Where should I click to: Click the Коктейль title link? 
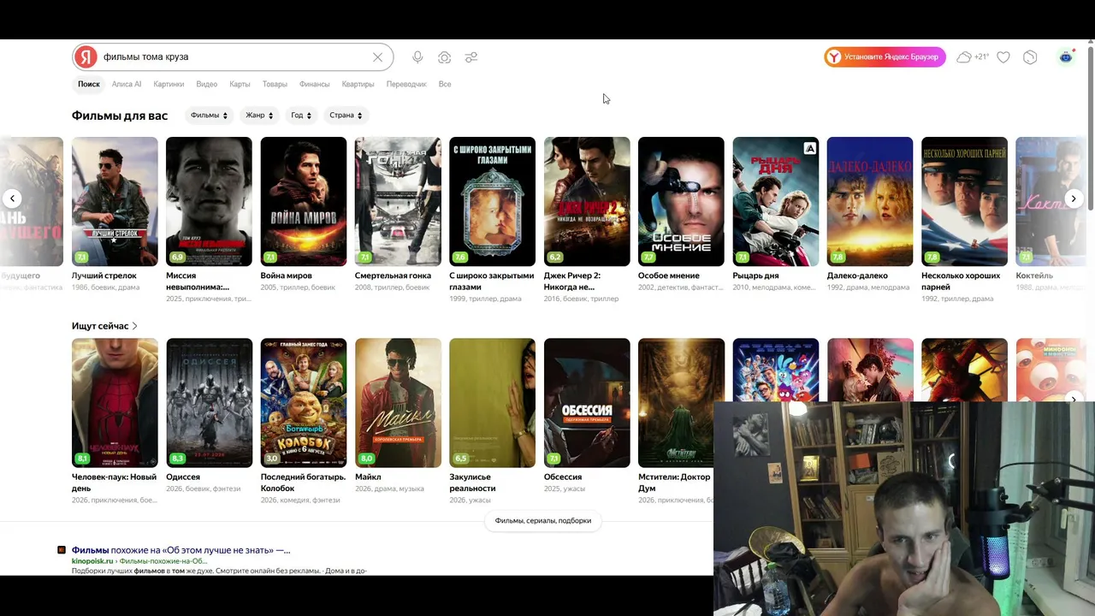1034,275
